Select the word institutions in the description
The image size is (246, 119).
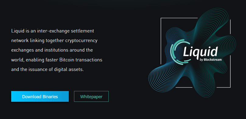click(55, 50)
